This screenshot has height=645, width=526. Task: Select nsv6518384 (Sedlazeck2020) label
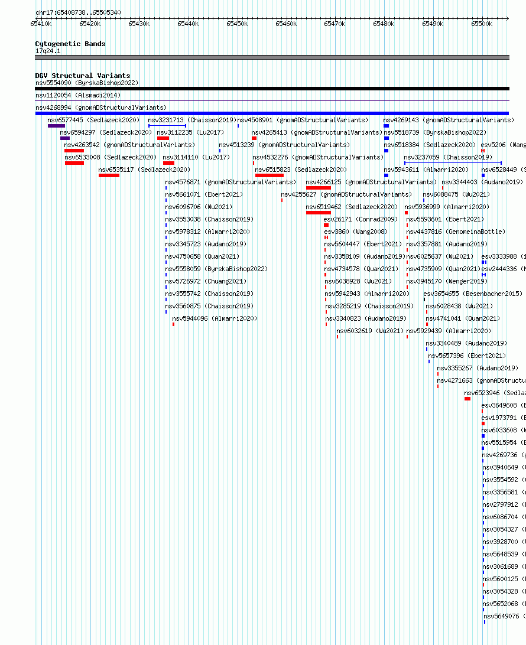pos(430,145)
